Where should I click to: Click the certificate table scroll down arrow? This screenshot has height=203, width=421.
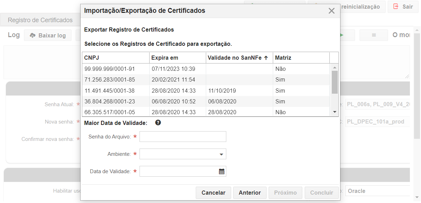[x=335, y=112]
